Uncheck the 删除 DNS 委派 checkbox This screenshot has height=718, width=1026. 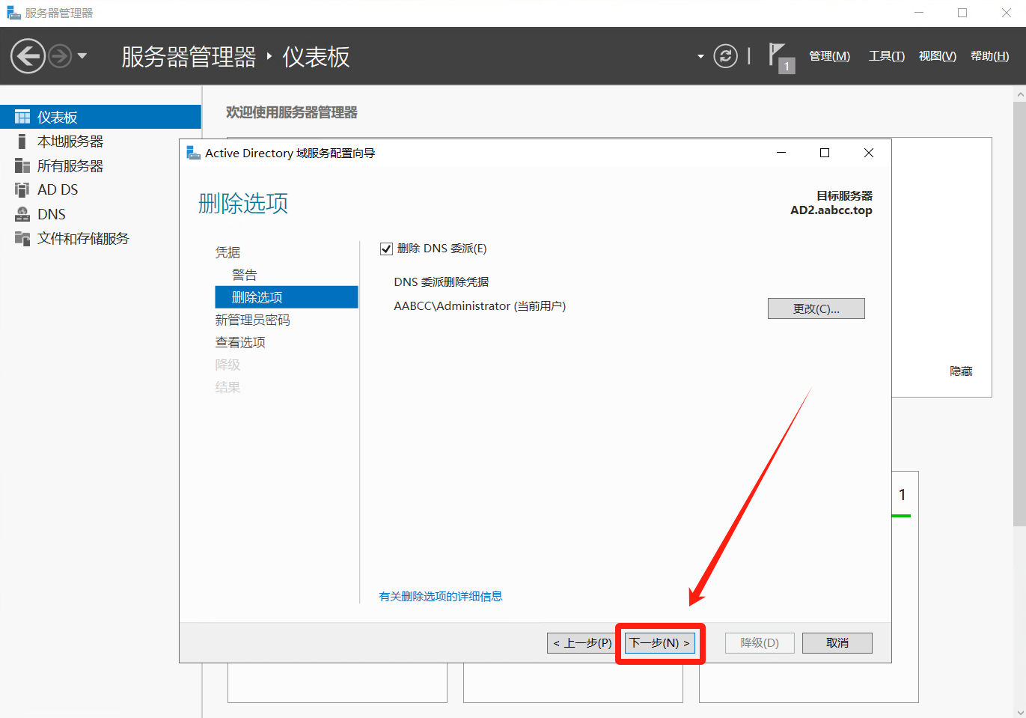tap(386, 249)
